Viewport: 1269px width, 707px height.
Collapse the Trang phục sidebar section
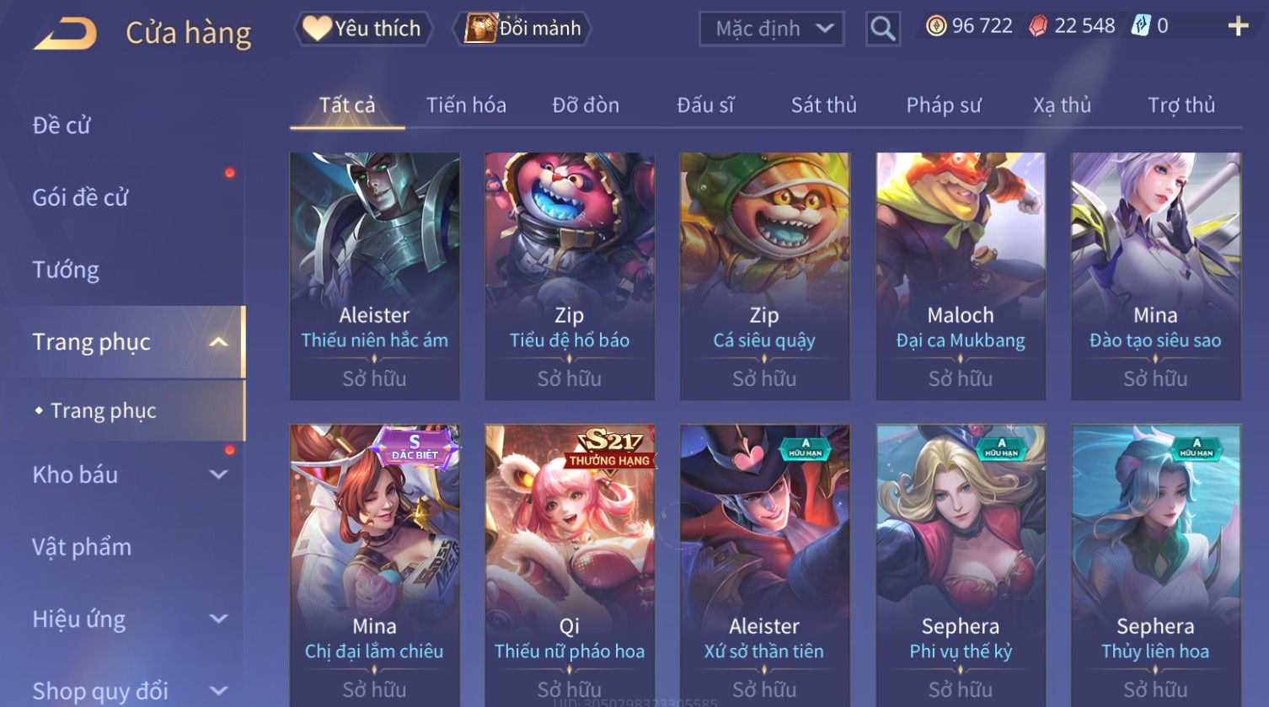click(x=219, y=342)
